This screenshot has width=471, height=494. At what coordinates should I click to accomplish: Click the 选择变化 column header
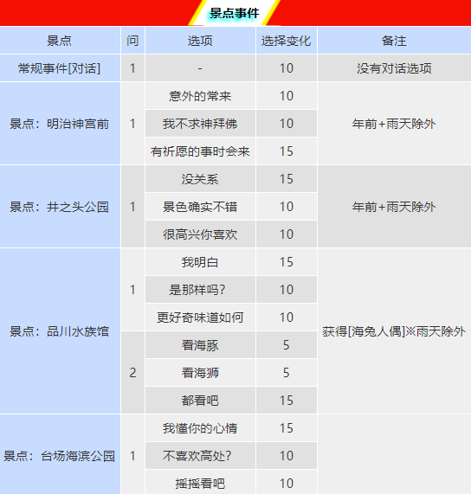coord(287,41)
